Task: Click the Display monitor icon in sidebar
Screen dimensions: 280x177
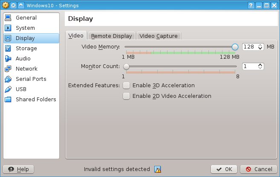Action: tap(8, 38)
